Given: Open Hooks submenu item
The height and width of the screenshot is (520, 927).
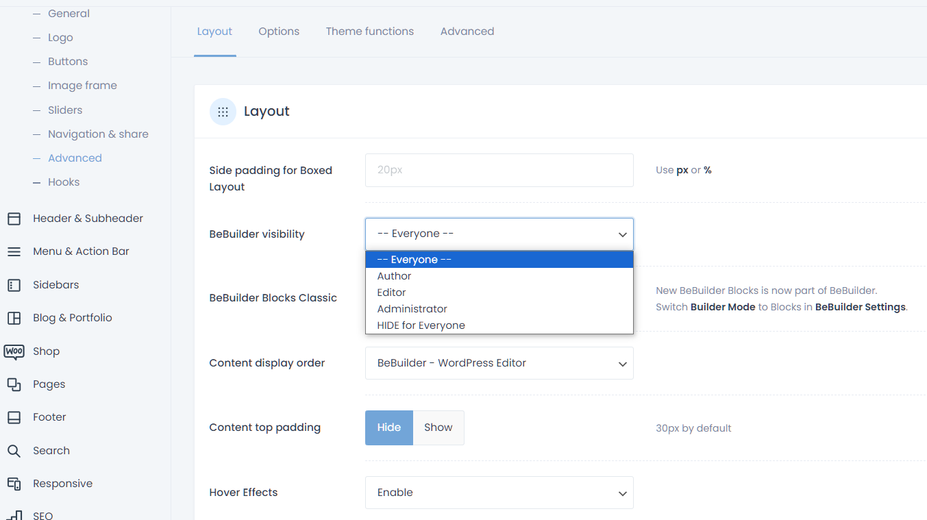Looking at the screenshot, I should (64, 182).
